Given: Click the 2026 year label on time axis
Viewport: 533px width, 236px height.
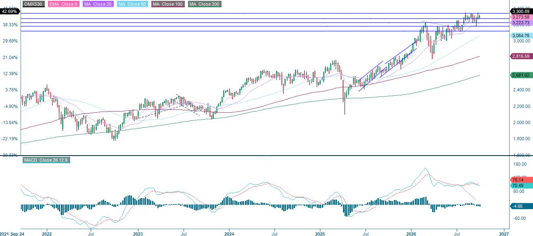Looking at the screenshot, I should pos(412,234).
